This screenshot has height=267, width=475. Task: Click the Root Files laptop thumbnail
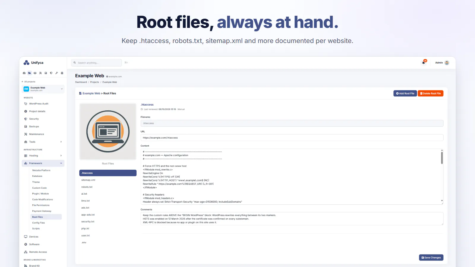coord(108,131)
